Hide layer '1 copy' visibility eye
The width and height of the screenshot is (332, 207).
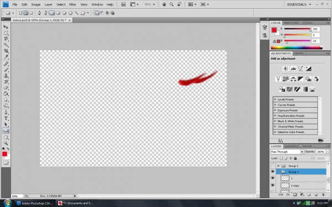tap(273, 185)
